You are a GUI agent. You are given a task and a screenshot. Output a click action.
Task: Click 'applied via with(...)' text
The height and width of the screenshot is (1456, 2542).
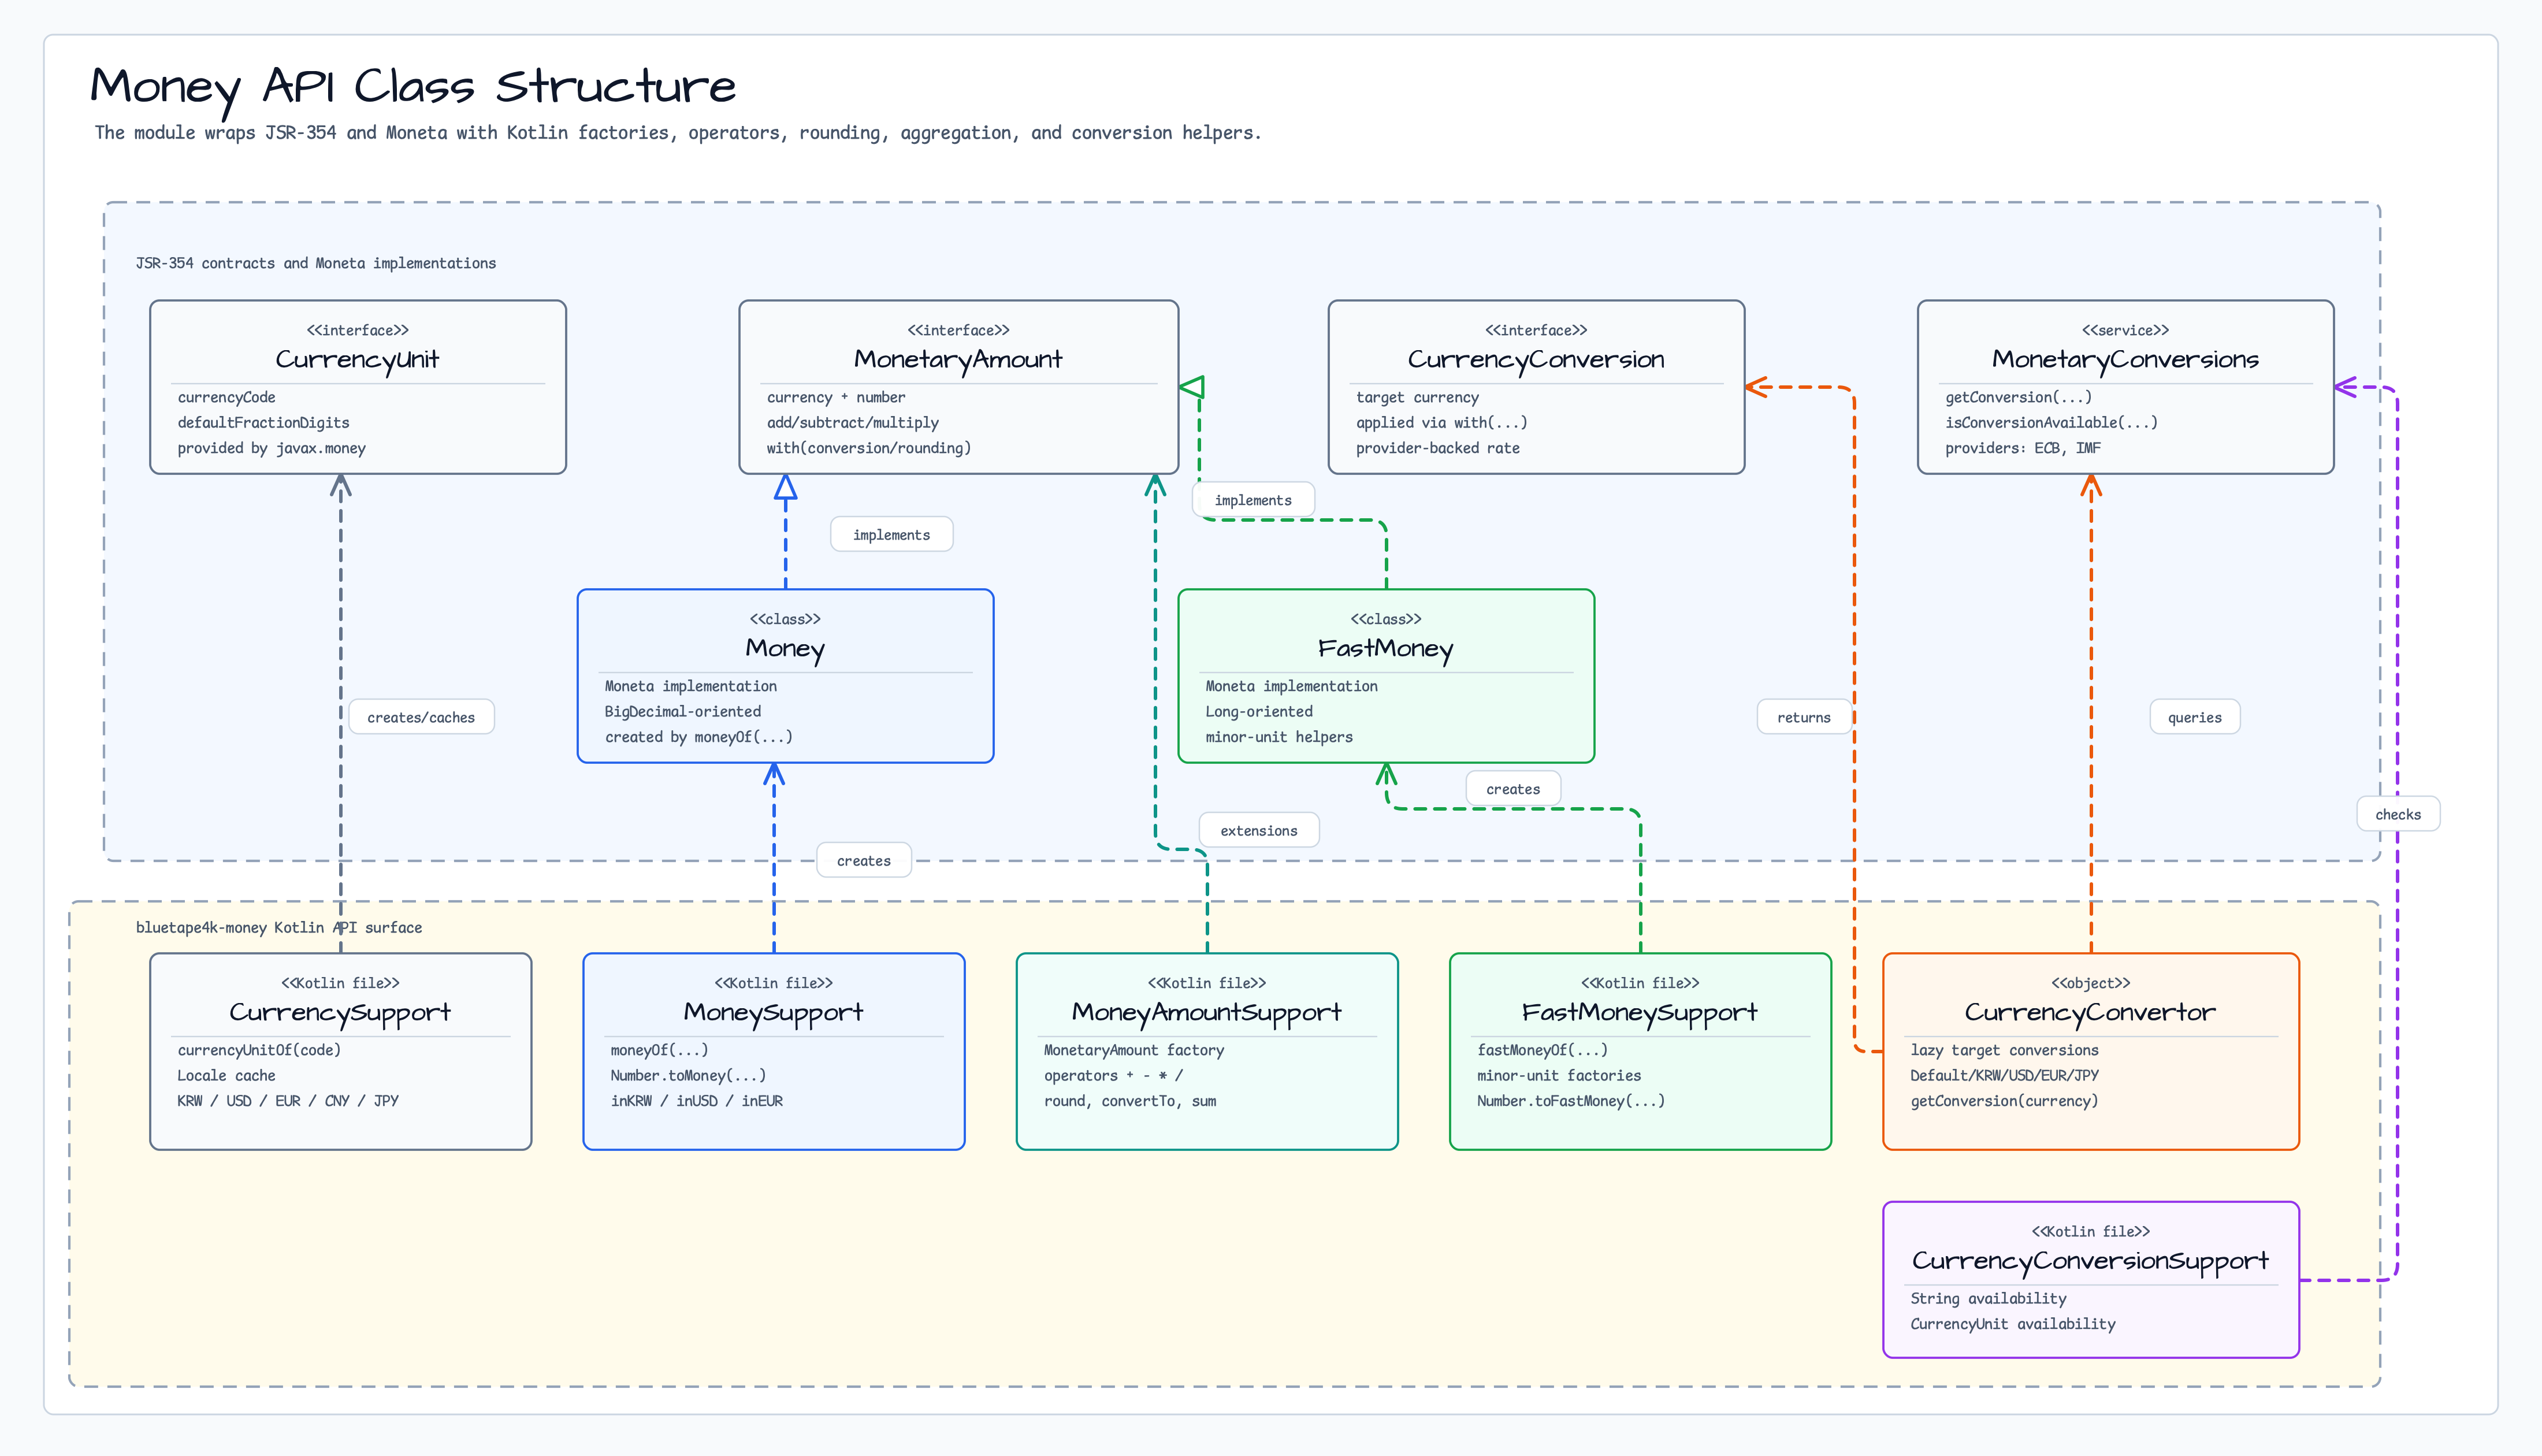point(1441,422)
